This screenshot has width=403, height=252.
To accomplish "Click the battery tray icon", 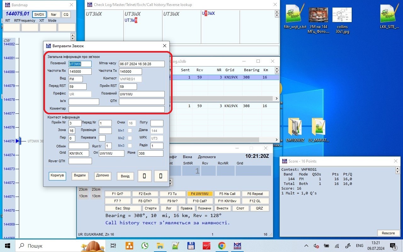I will point(327,246).
